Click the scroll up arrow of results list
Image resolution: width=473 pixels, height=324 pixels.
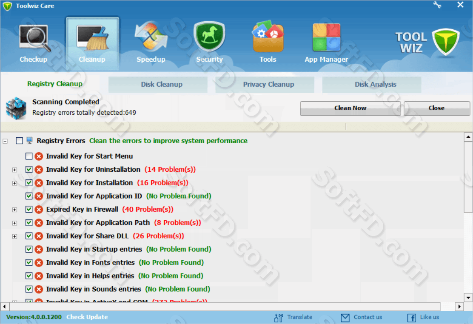click(468, 137)
